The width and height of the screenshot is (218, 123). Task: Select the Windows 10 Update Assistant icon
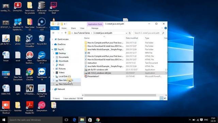click(18, 24)
